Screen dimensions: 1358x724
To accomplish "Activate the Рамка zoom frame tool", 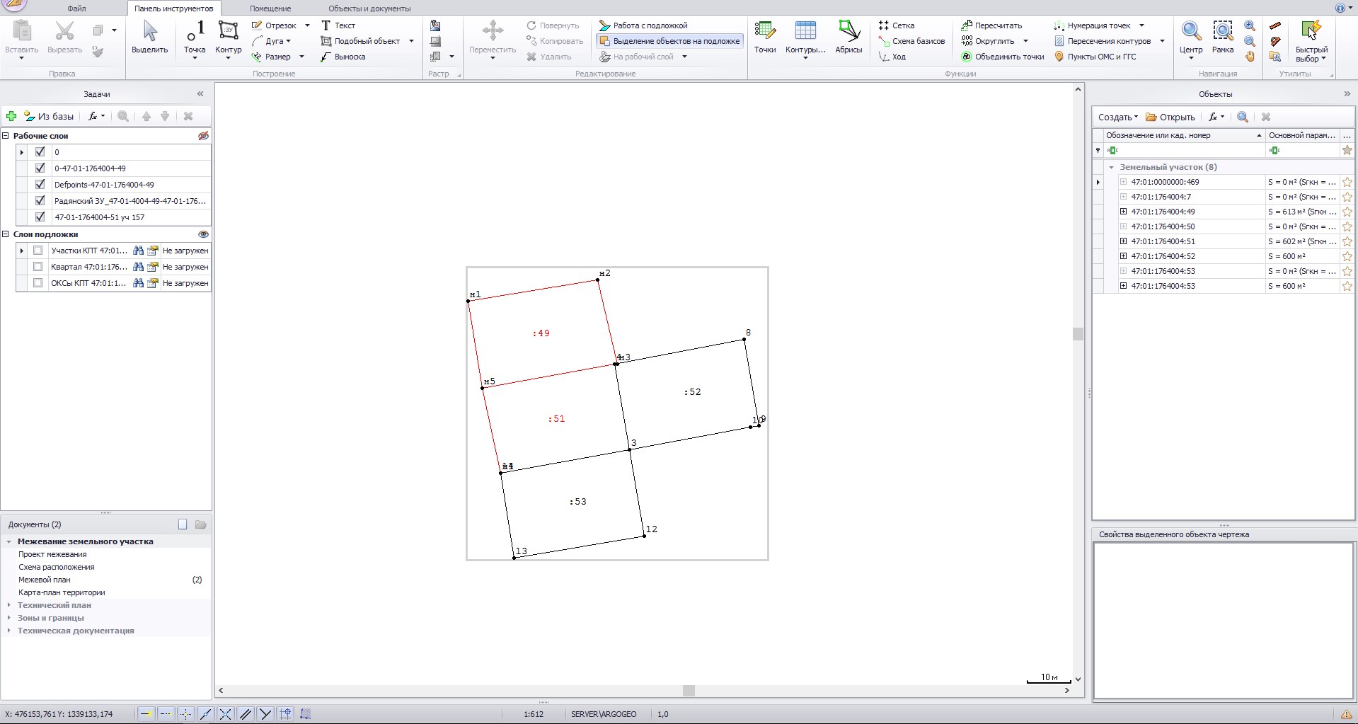I will coord(1222,38).
